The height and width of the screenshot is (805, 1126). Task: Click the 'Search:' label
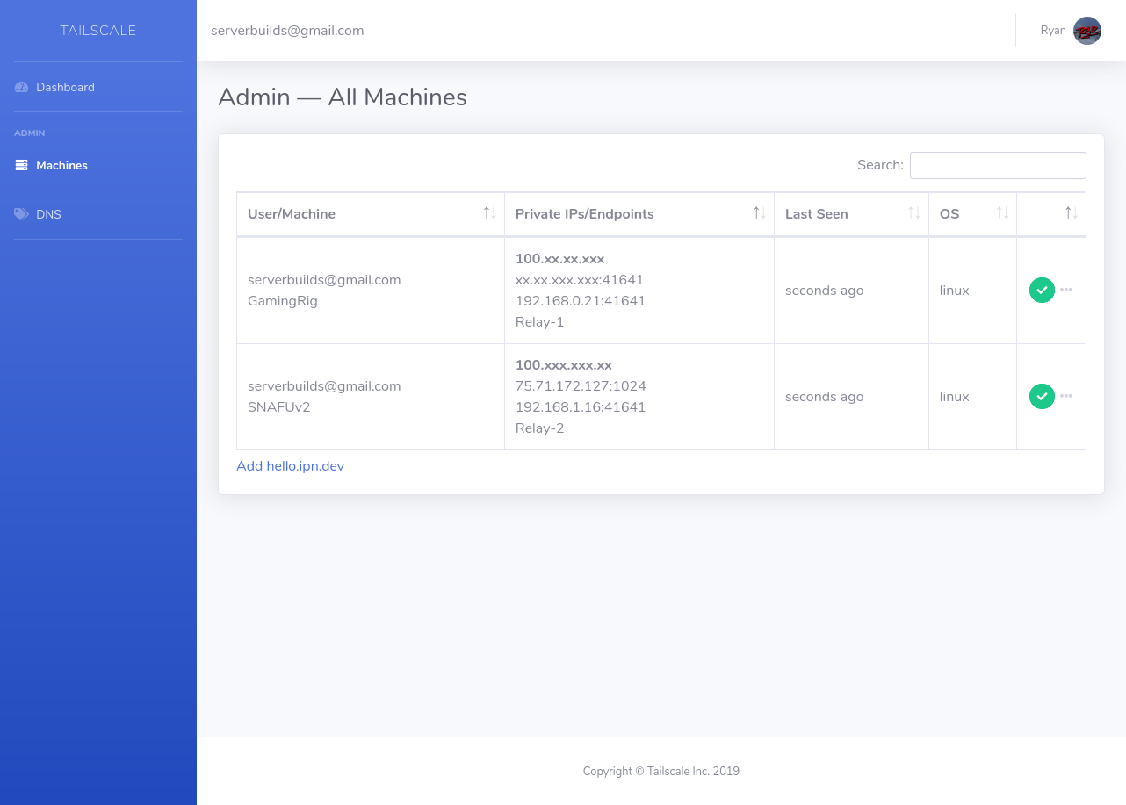tap(880, 165)
